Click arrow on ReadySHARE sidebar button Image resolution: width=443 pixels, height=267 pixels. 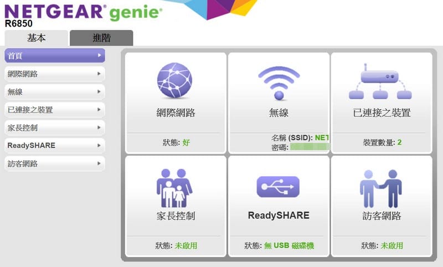click(99, 146)
